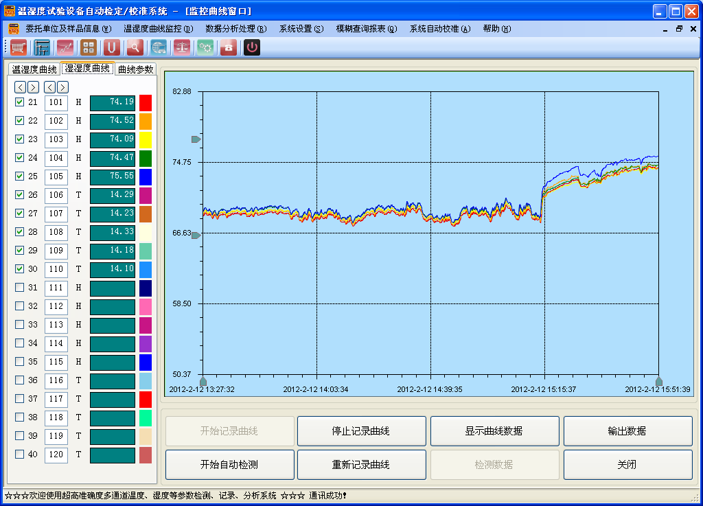Open the green gears settings icon
Screen dimensions: 703x506
click(205, 47)
